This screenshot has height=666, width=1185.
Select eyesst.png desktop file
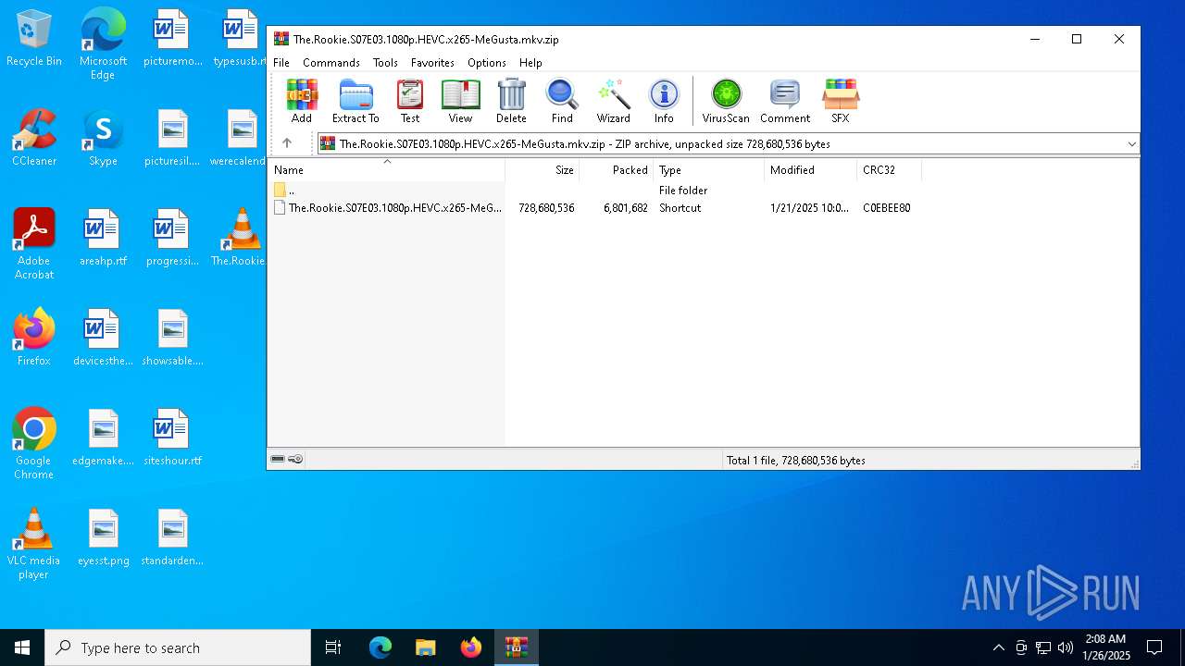(103, 537)
